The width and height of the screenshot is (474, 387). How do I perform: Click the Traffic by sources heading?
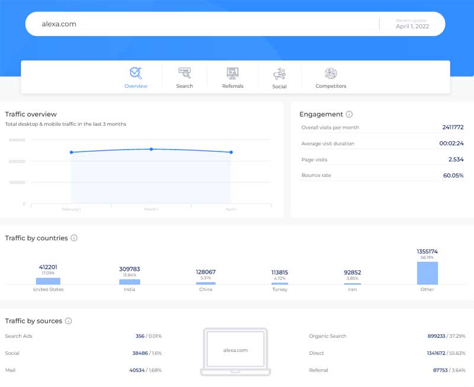point(34,321)
